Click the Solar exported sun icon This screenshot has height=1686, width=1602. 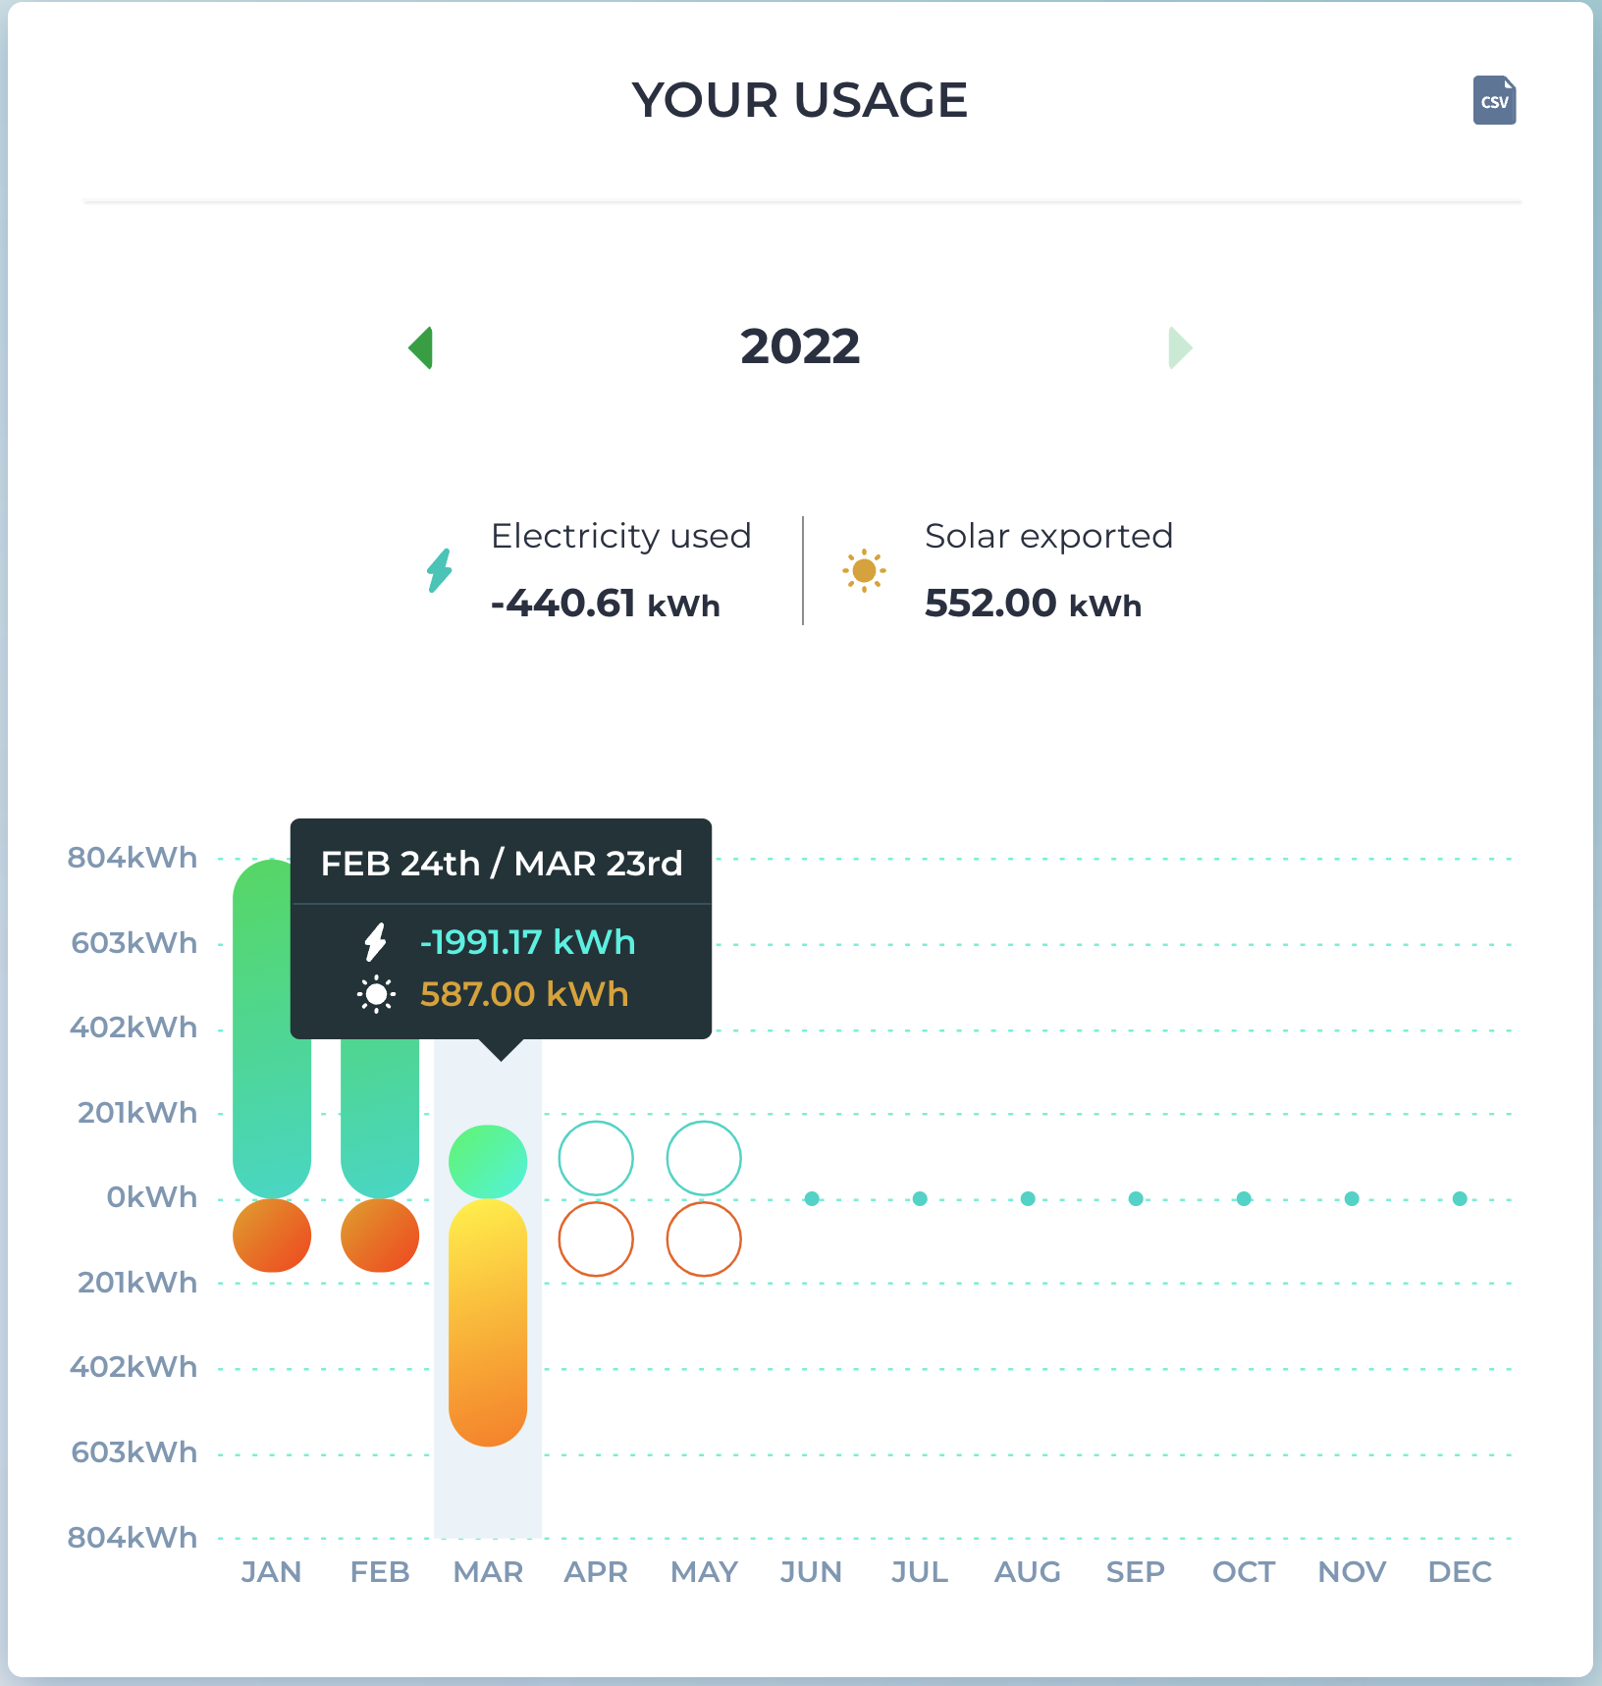coord(864,570)
